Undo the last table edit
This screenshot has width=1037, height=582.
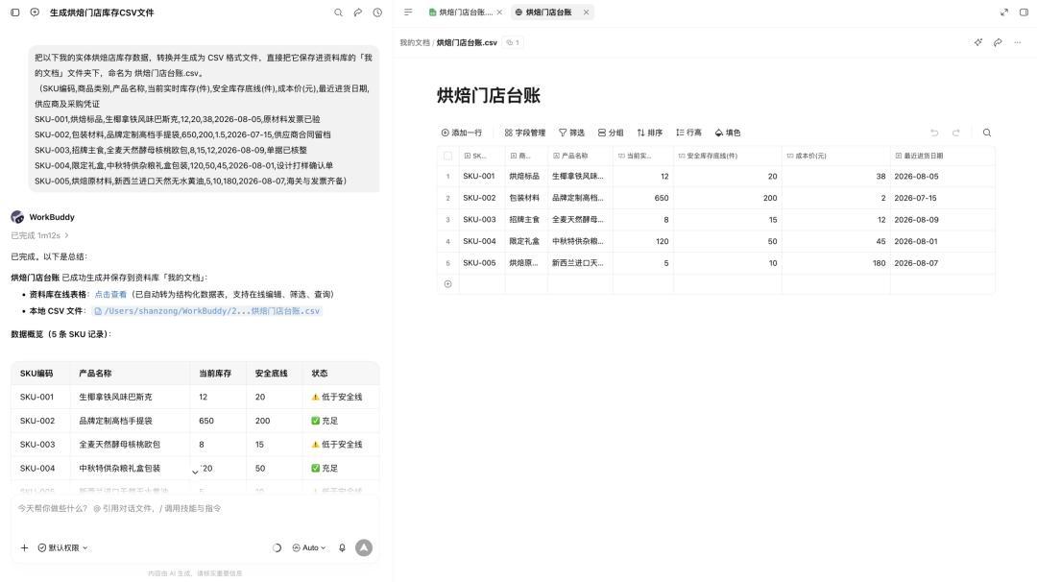point(934,133)
